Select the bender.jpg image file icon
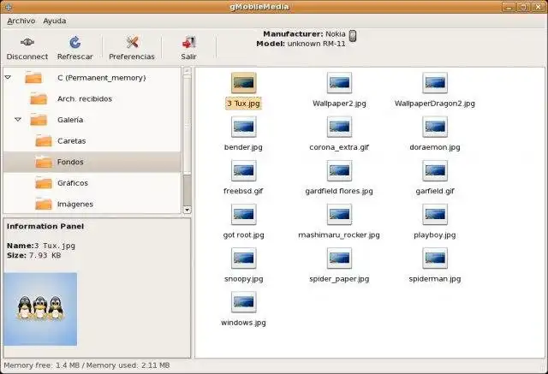 243,127
